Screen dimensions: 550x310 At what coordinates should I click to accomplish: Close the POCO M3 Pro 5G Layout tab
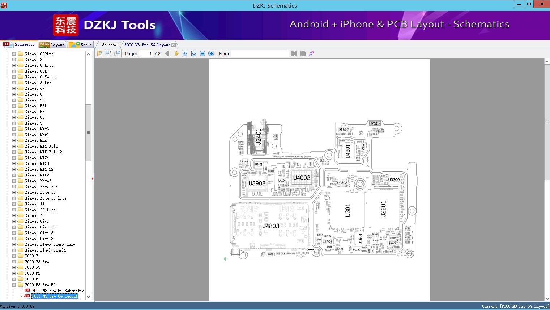coord(174,45)
